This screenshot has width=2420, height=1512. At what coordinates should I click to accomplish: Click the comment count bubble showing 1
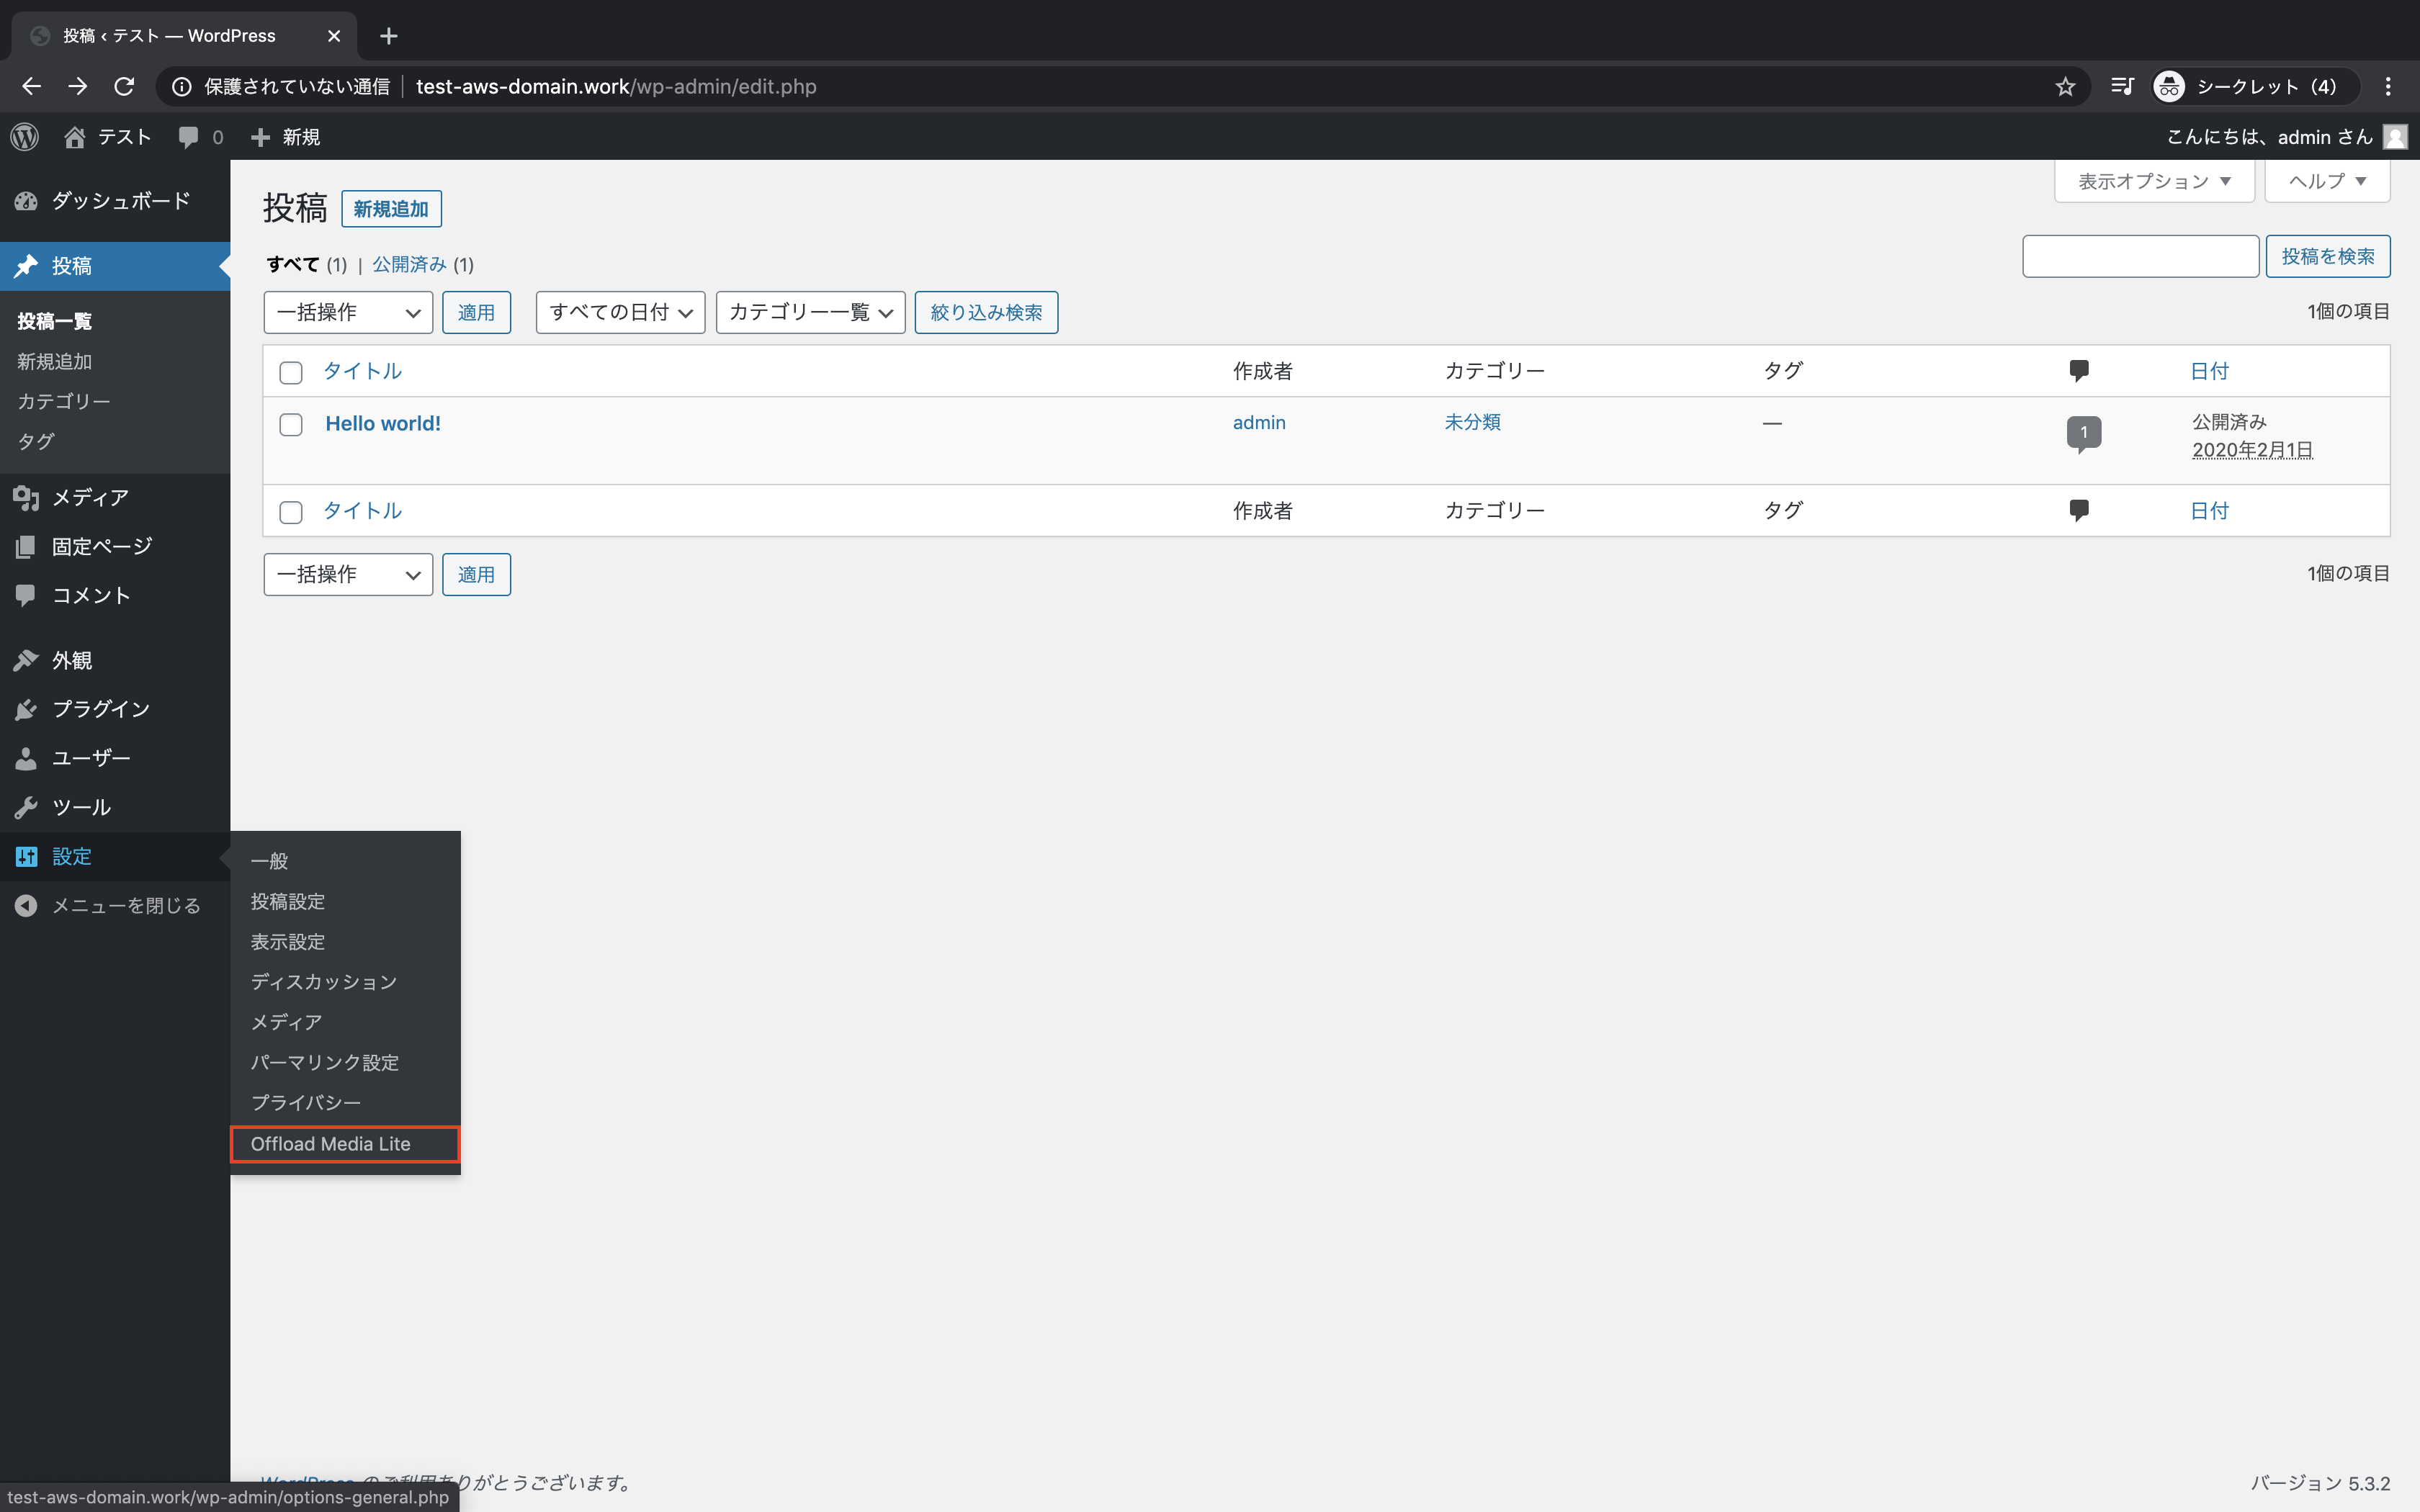point(2083,432)
